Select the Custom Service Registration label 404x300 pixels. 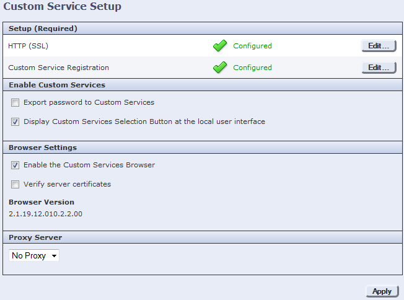(x=58, y=68)
